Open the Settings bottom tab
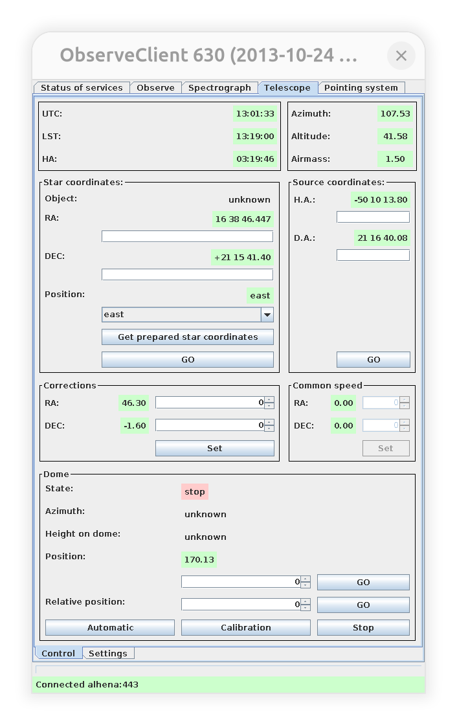Screen dimensions: 457x725 (107, 653)
